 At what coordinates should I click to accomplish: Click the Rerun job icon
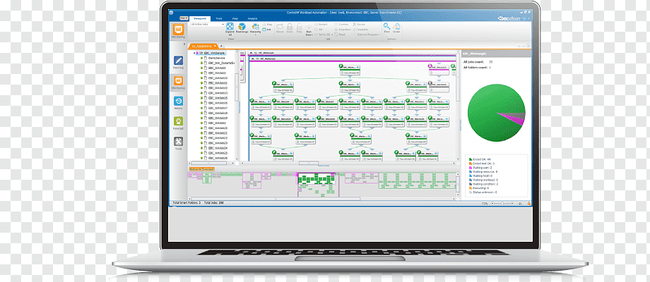point(280,28)
